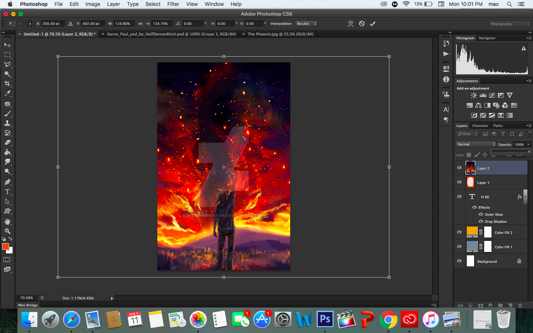Open the Image menu

(x=93, y=4)
